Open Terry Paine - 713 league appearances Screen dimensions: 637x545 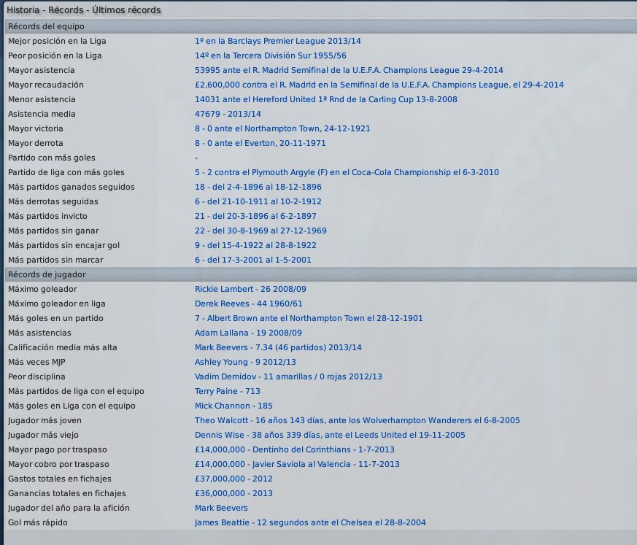227,392
